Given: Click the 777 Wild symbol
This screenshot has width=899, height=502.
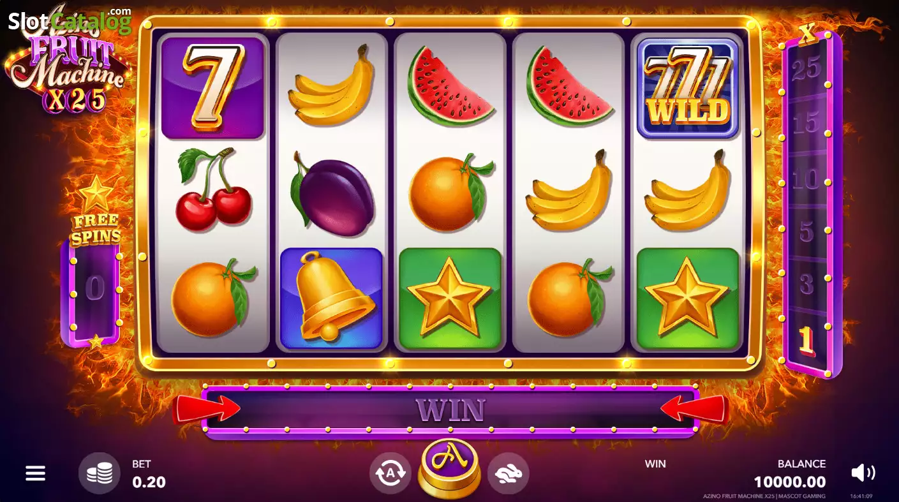Looking at the screenshot, I should tap(688, 88).
